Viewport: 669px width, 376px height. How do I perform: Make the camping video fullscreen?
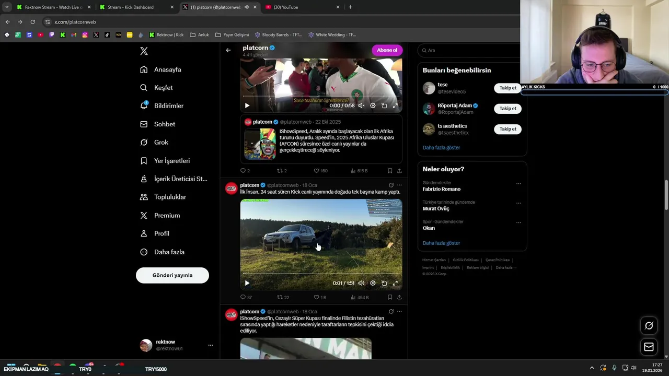(x=395, y=283)
